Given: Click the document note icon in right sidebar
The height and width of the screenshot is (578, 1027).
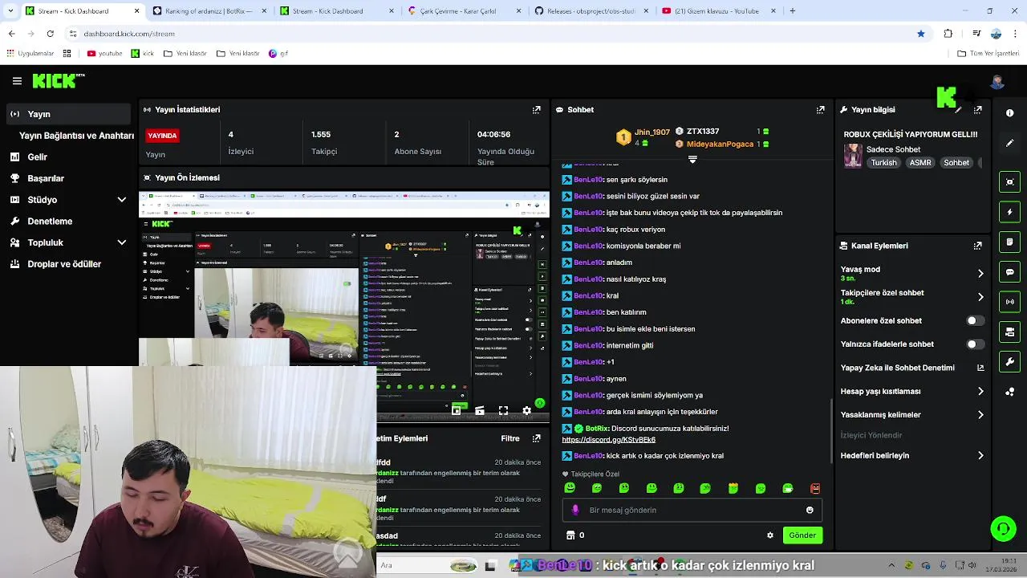Looking at the screenshot, I should pos(1010,242).
